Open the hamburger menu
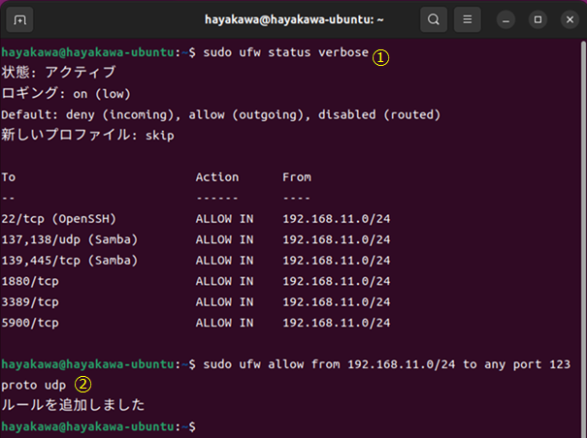Screen dimensions: 587x438 click(468, 19)
